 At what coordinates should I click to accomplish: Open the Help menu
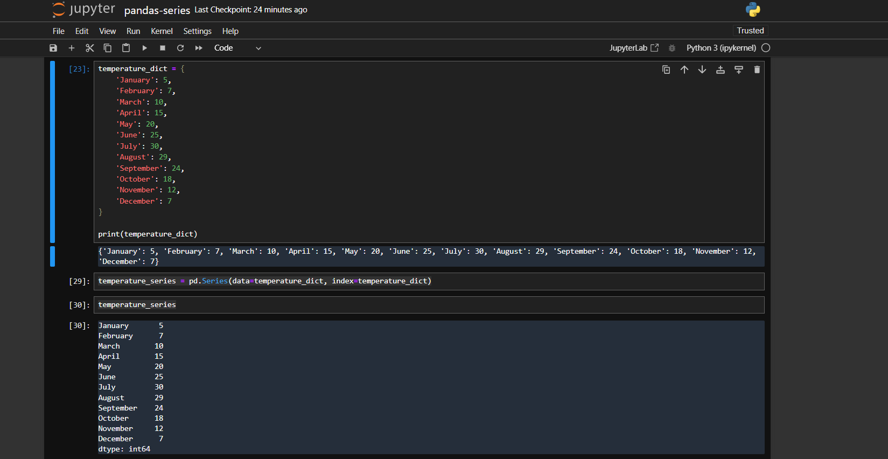[230, 31]
